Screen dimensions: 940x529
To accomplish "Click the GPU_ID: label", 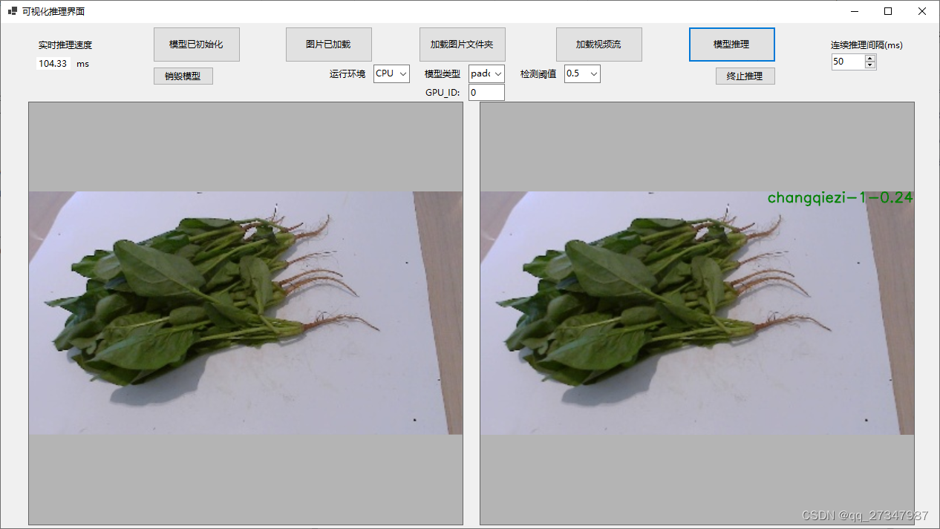I will (x=443, y=93).
